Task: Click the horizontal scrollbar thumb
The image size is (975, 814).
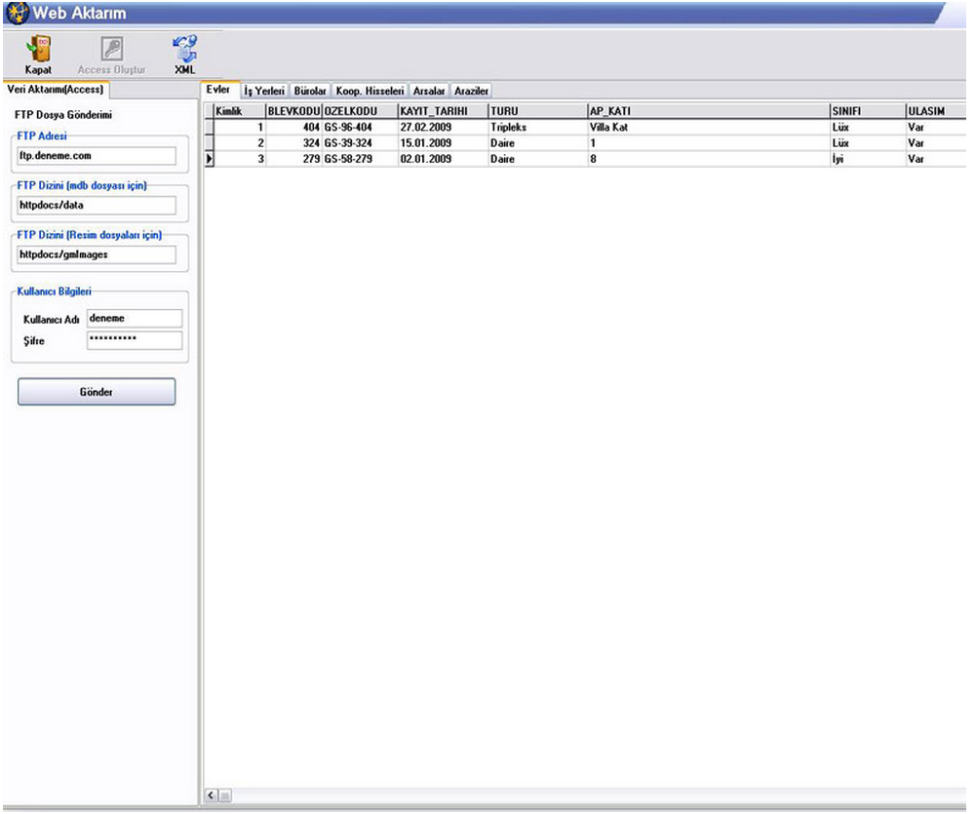Action: tap(225, 795)
